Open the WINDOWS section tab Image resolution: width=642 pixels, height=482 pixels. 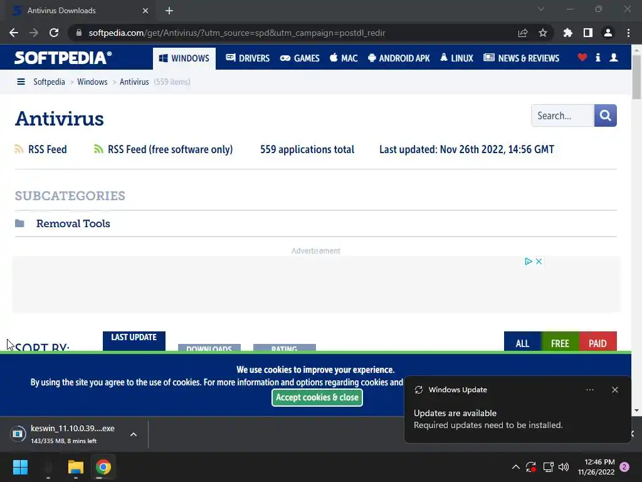pyautogui.click(x=184, y=58)
